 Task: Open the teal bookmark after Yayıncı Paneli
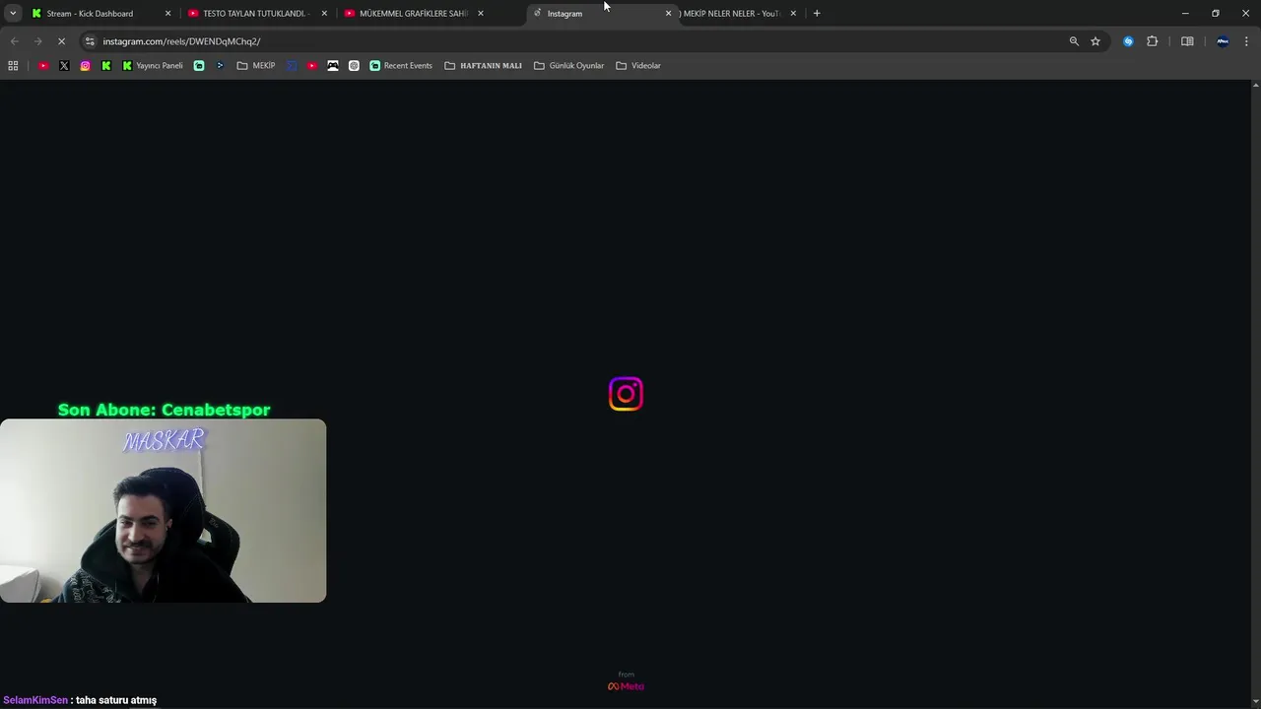click(199, 66)
